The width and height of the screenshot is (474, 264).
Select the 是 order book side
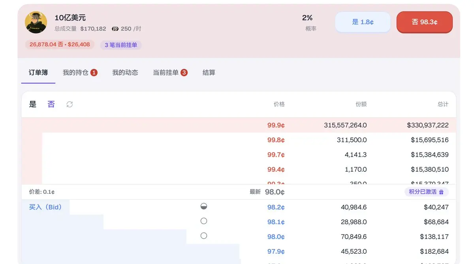click(33, 104)
